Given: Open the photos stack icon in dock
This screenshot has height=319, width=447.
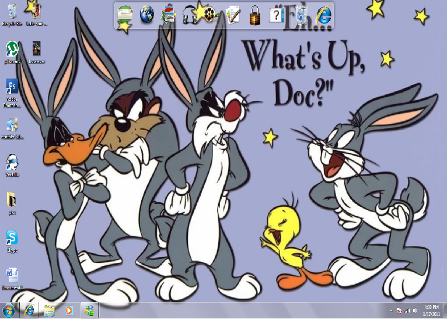Looking at the screenshot, I should [x=168, y=15].
